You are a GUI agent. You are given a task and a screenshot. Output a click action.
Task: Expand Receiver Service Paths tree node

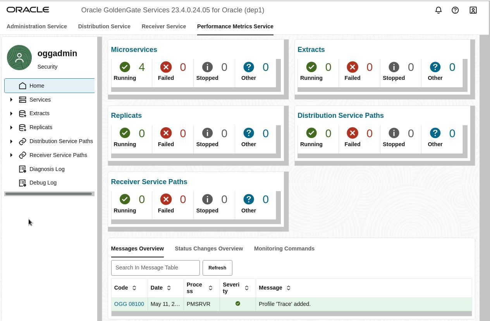tap(11, 155)
